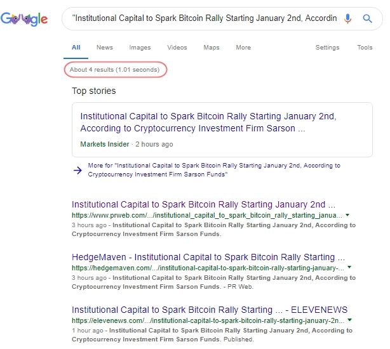
Task: Switch to the Maps tab
Action: (x=212, y=48)
